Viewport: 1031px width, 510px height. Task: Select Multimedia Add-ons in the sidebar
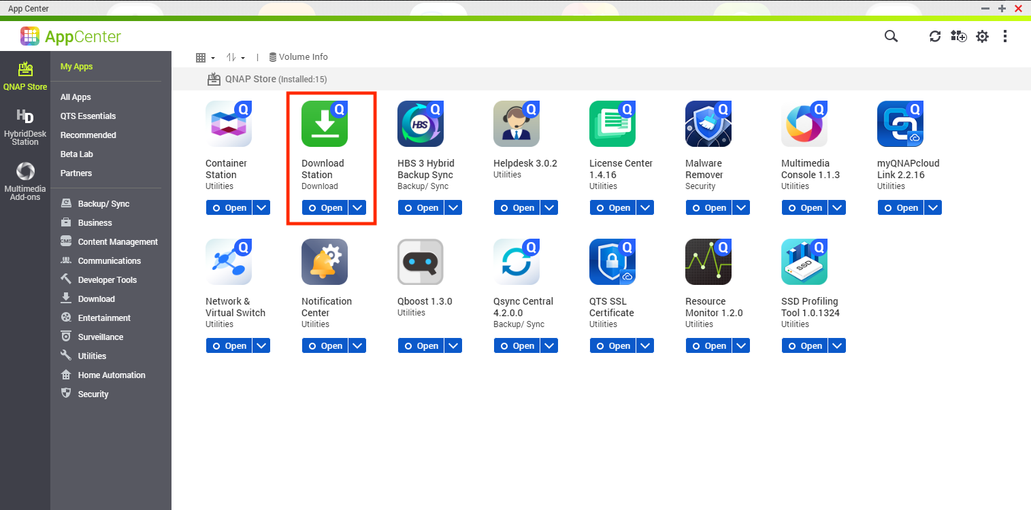pyautogui.click(x=25, y=182)
